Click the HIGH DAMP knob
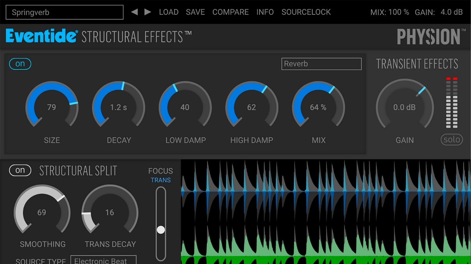Image resolution: width=471 pixels, height=264 pixels. click(252, 107)
